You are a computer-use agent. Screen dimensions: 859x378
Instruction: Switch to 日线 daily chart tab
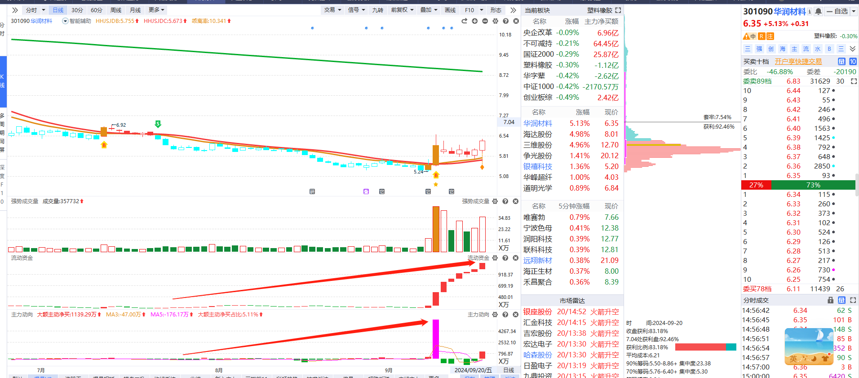[58, 10]
